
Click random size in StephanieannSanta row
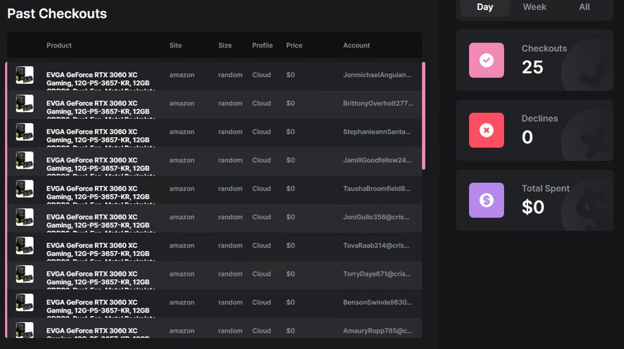coord(230,132)
